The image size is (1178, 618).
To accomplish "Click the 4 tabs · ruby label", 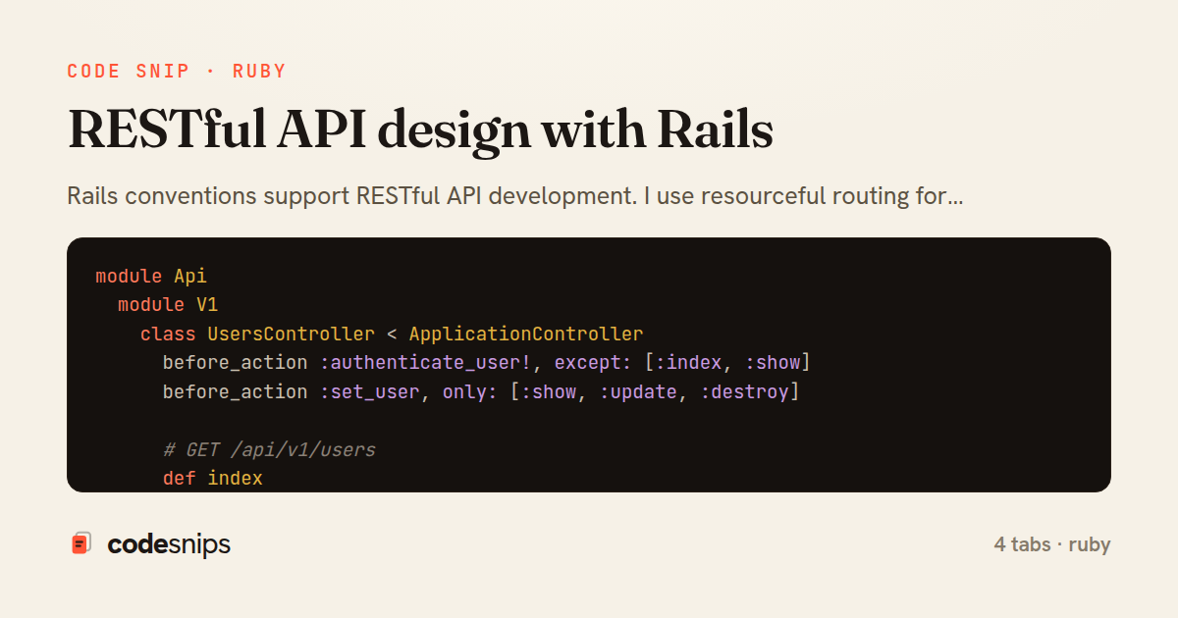I will [1051, 544].
